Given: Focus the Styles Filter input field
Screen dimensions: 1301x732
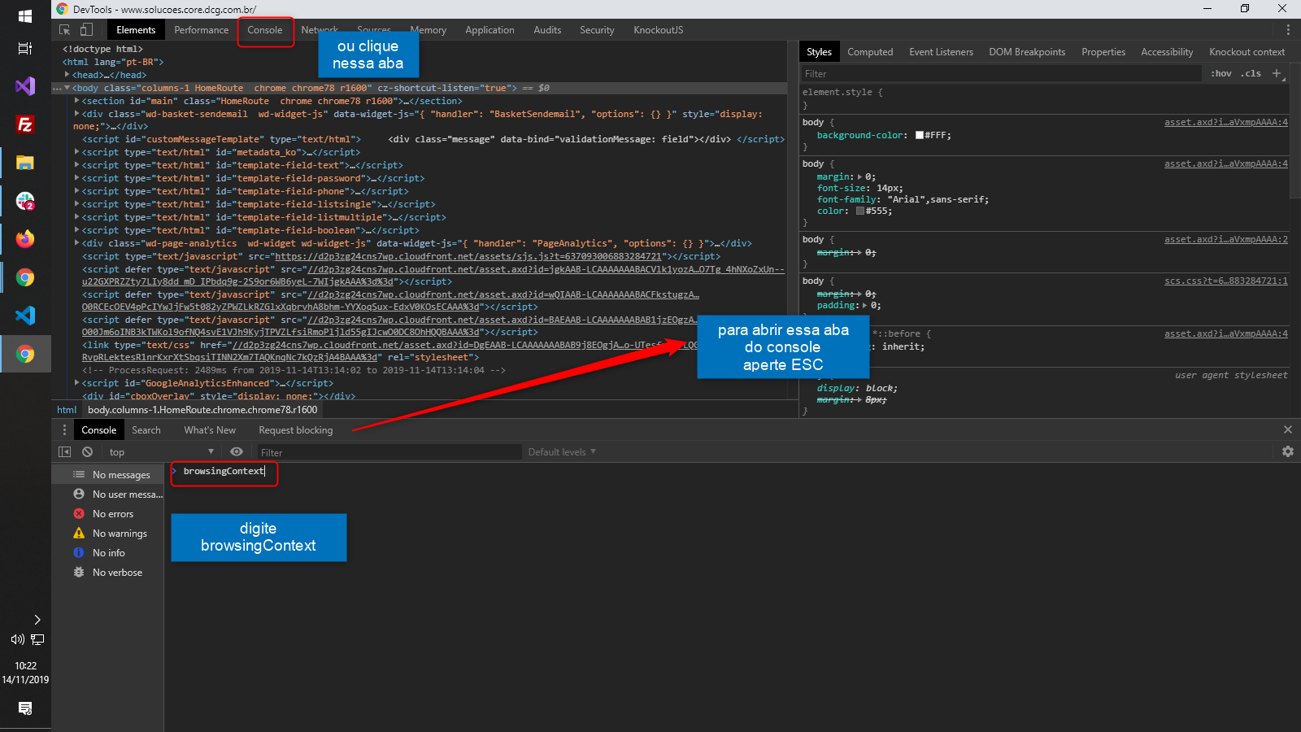Looking at the screenshot, I should 1001,73.
